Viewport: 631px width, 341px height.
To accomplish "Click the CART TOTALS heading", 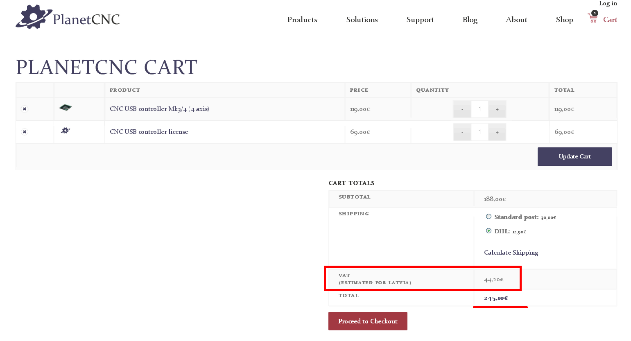I will coord(351,183).
